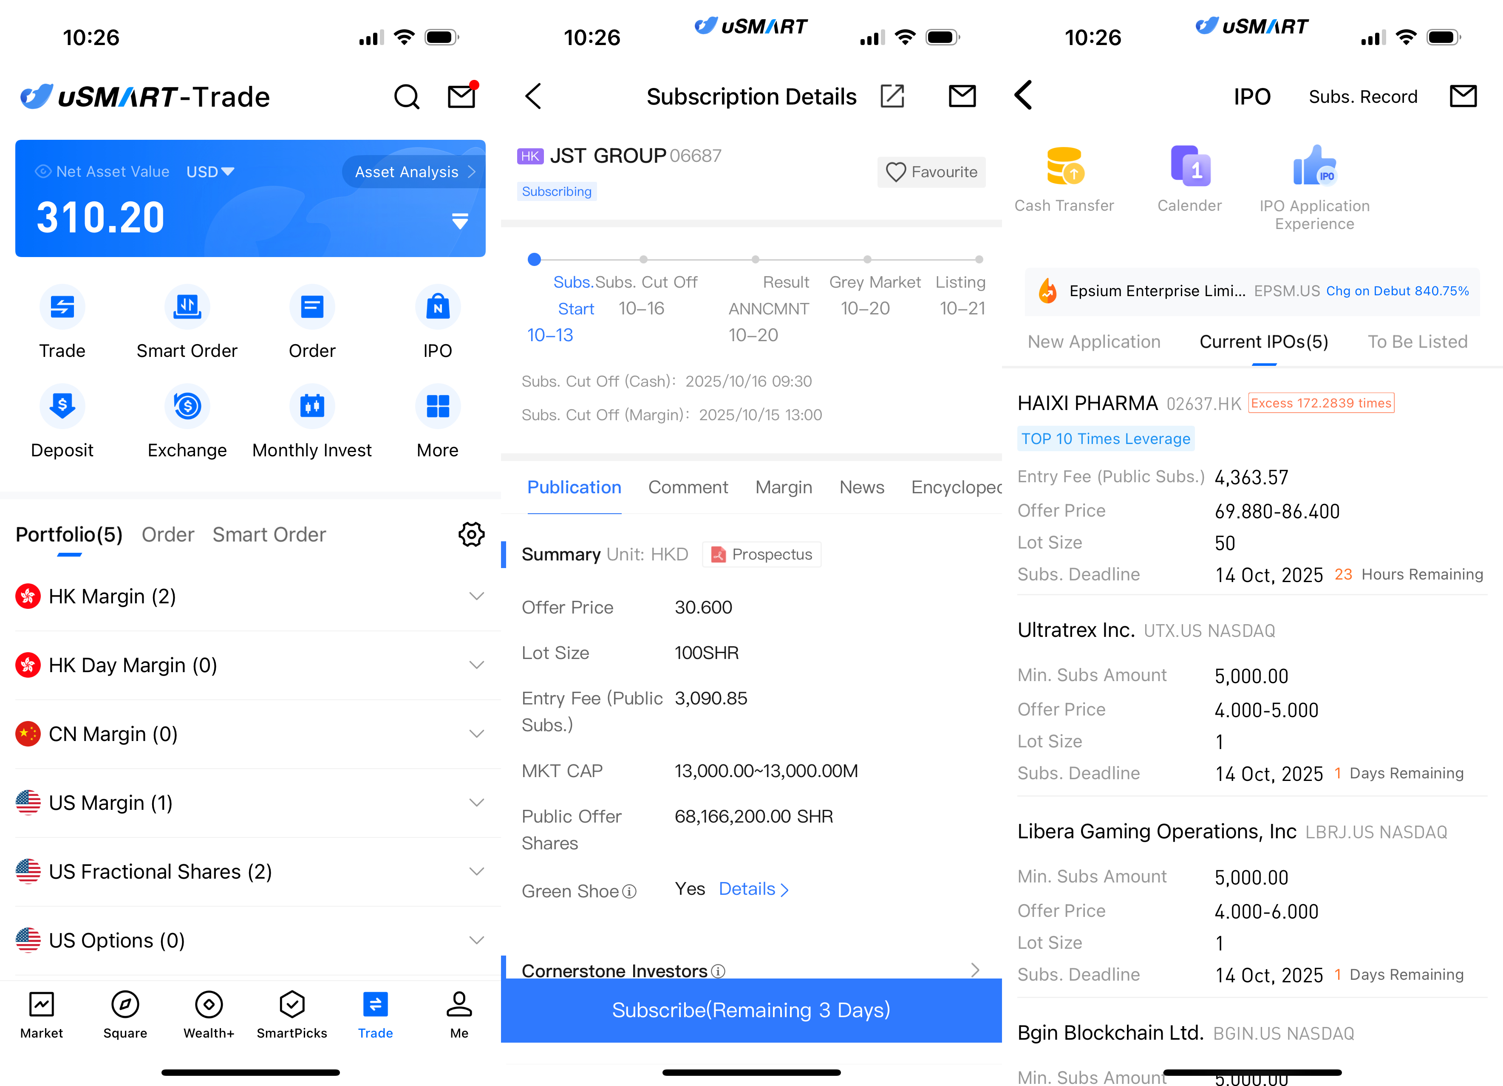Open portfolio settings gear icon

[x=471, y=534]
